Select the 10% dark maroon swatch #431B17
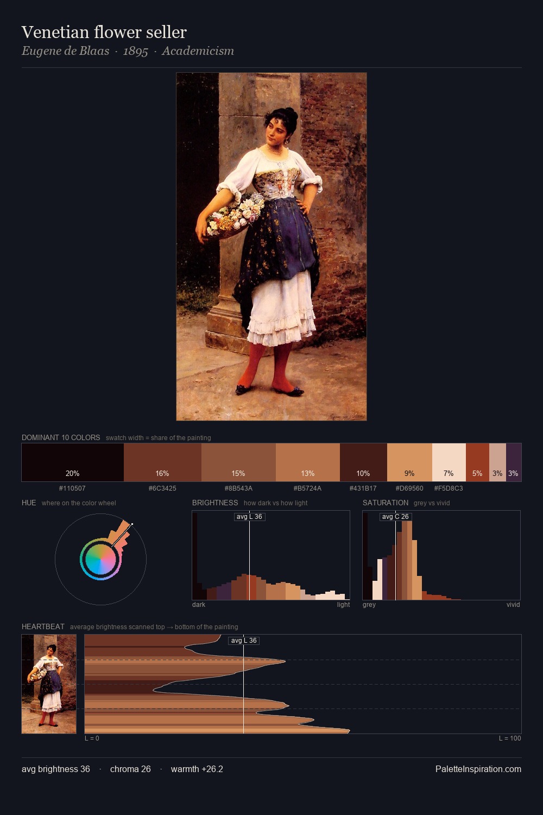The height and width of the screenshot is (815, 543). tap(363, 462)
